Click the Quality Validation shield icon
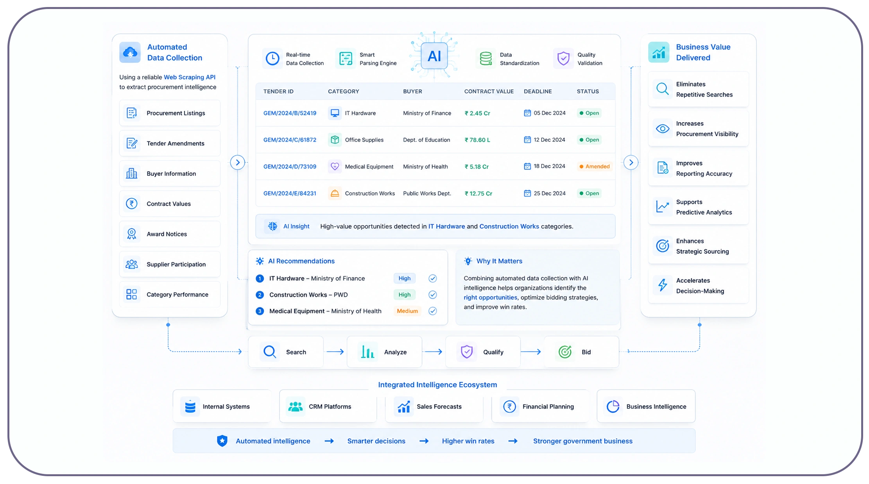This screenshot has height=484, width=869. (563, 59)
